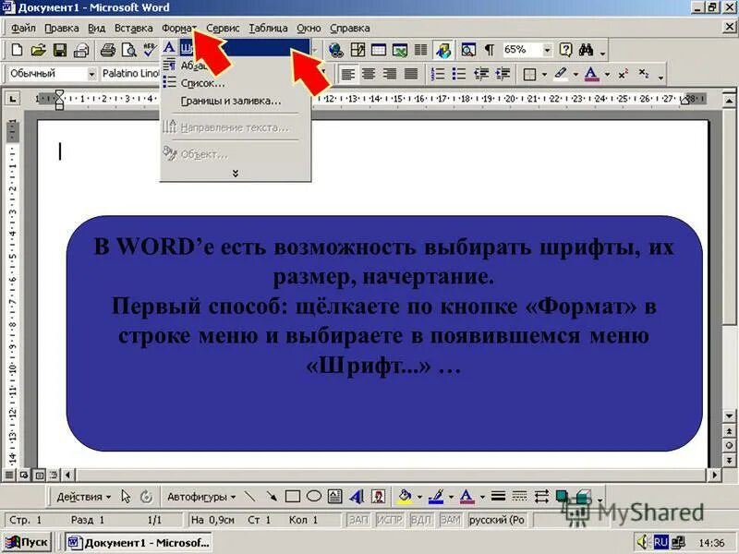Image resolution: width=739 pixels, height=554 pixels.
Task: Open the Arrow Style options
Action: (x=541, y=497)
